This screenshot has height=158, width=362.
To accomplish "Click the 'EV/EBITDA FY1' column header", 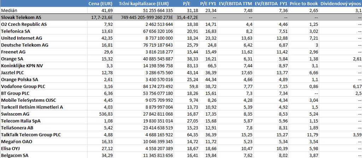I will pos(271,4).
